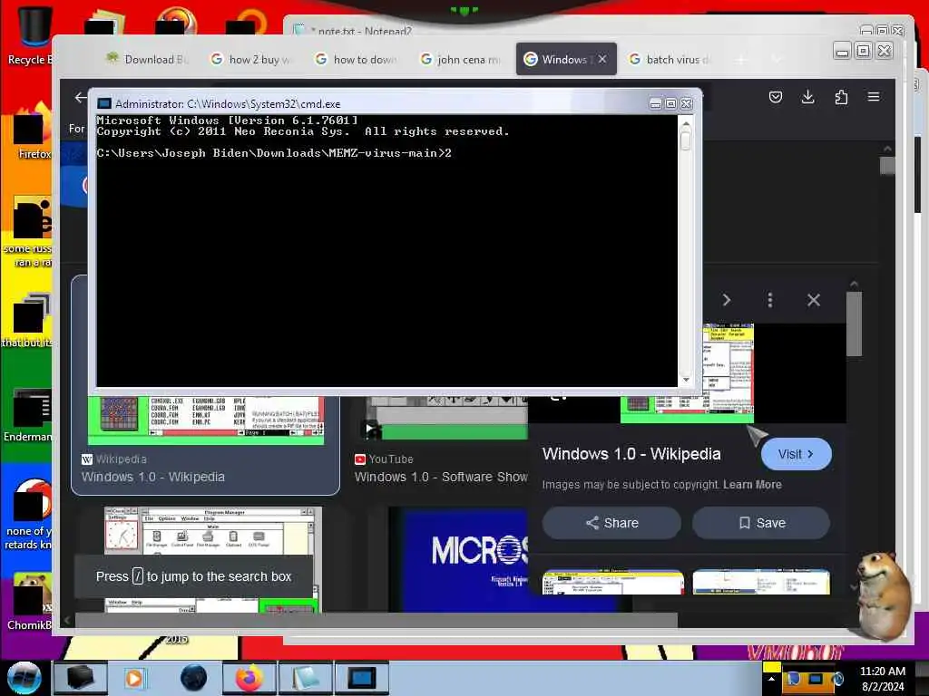This screenshot has width=929, height=696.
Task: Open Windows 1.0 - Wikipedia result card
Action: point(205,444)
